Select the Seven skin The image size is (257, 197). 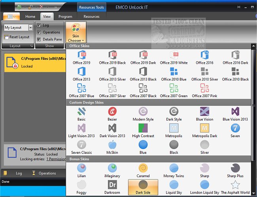click(235, 131)
